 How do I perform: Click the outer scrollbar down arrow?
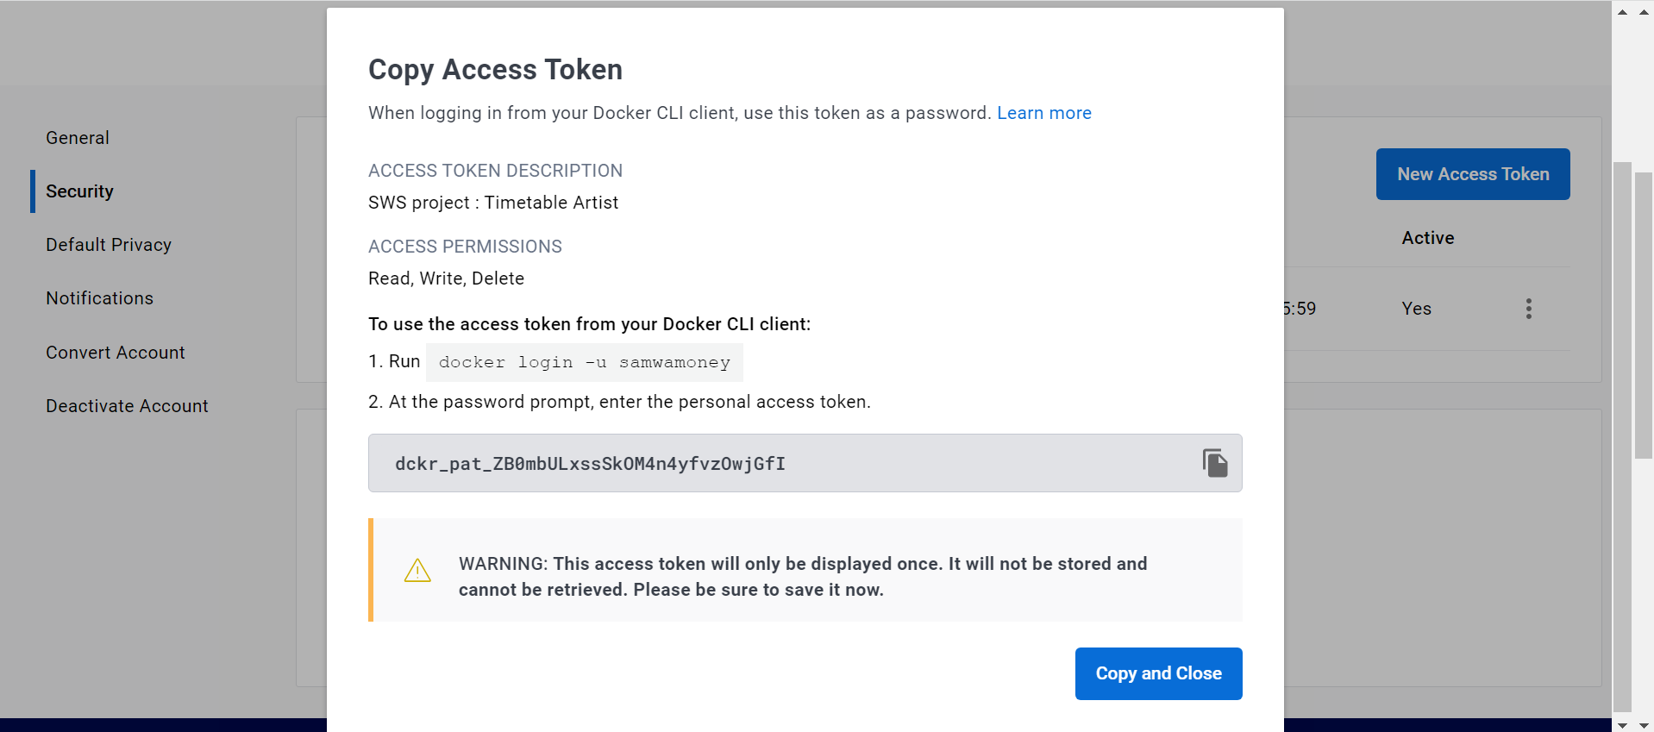pyautogui.click(x=1644, y=725)
